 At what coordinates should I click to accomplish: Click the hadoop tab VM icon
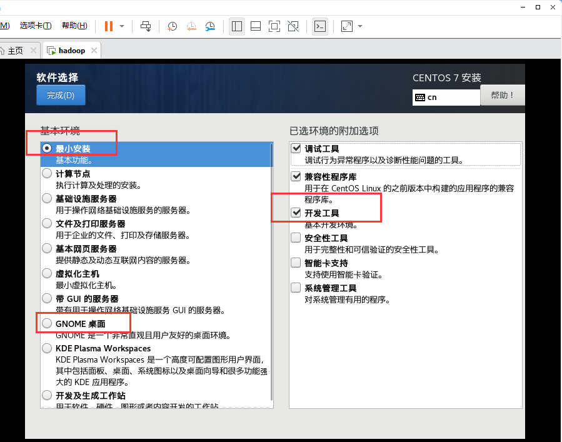click(x=52, y=51)
